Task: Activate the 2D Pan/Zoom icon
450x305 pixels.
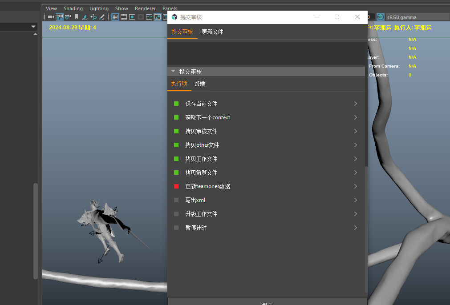Action: pos(93,17)
